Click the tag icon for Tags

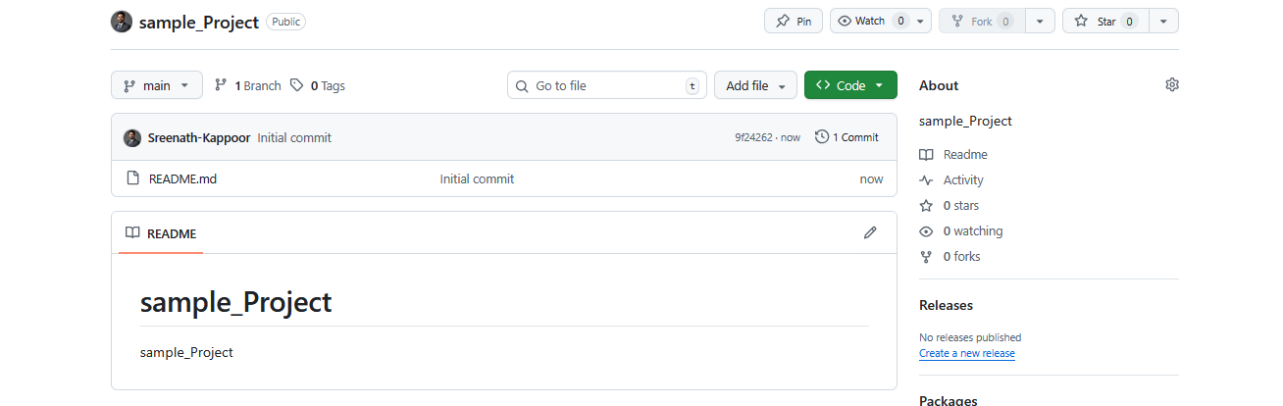tap(297, 85)
